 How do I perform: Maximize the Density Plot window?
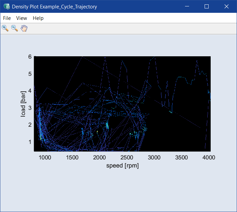pyautogui.click(x=207, y=6)
